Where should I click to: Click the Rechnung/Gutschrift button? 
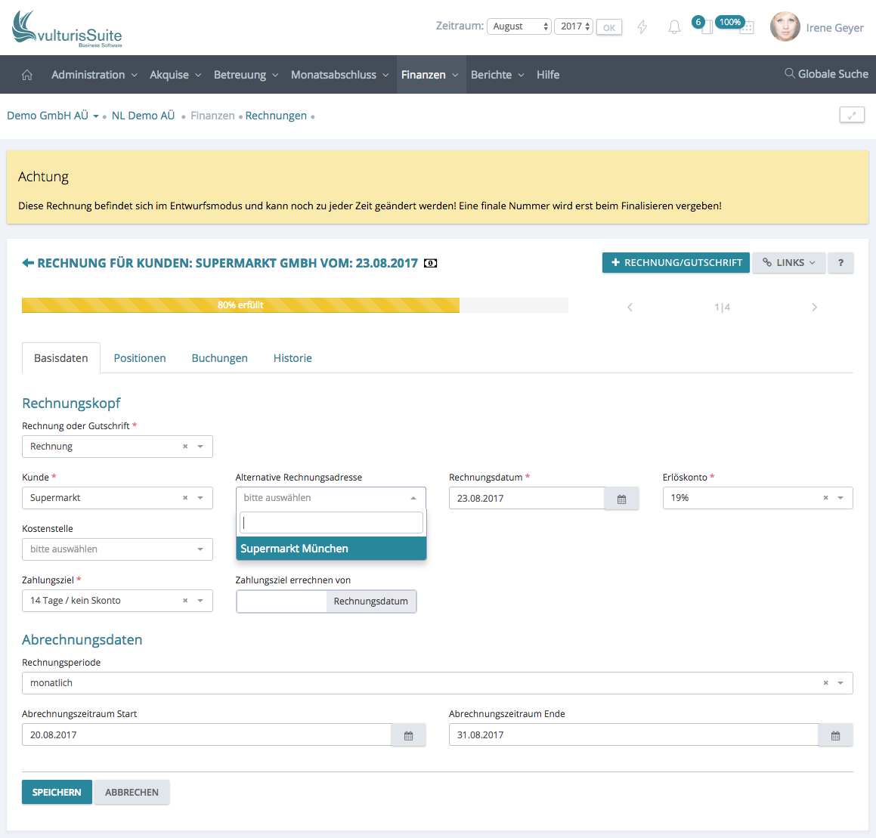(676, 263)
